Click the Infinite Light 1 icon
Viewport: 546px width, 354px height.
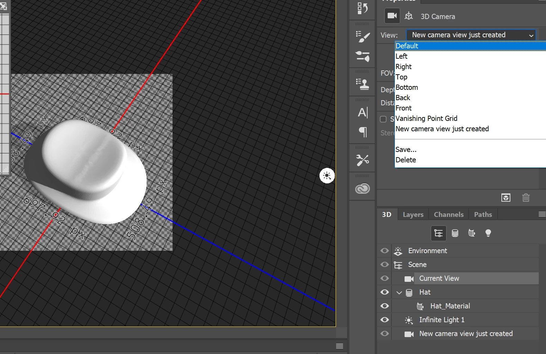click(409, 320)
